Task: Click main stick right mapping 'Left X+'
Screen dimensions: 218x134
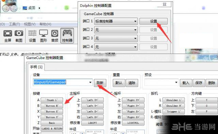Action: click(x=92, y=117)
